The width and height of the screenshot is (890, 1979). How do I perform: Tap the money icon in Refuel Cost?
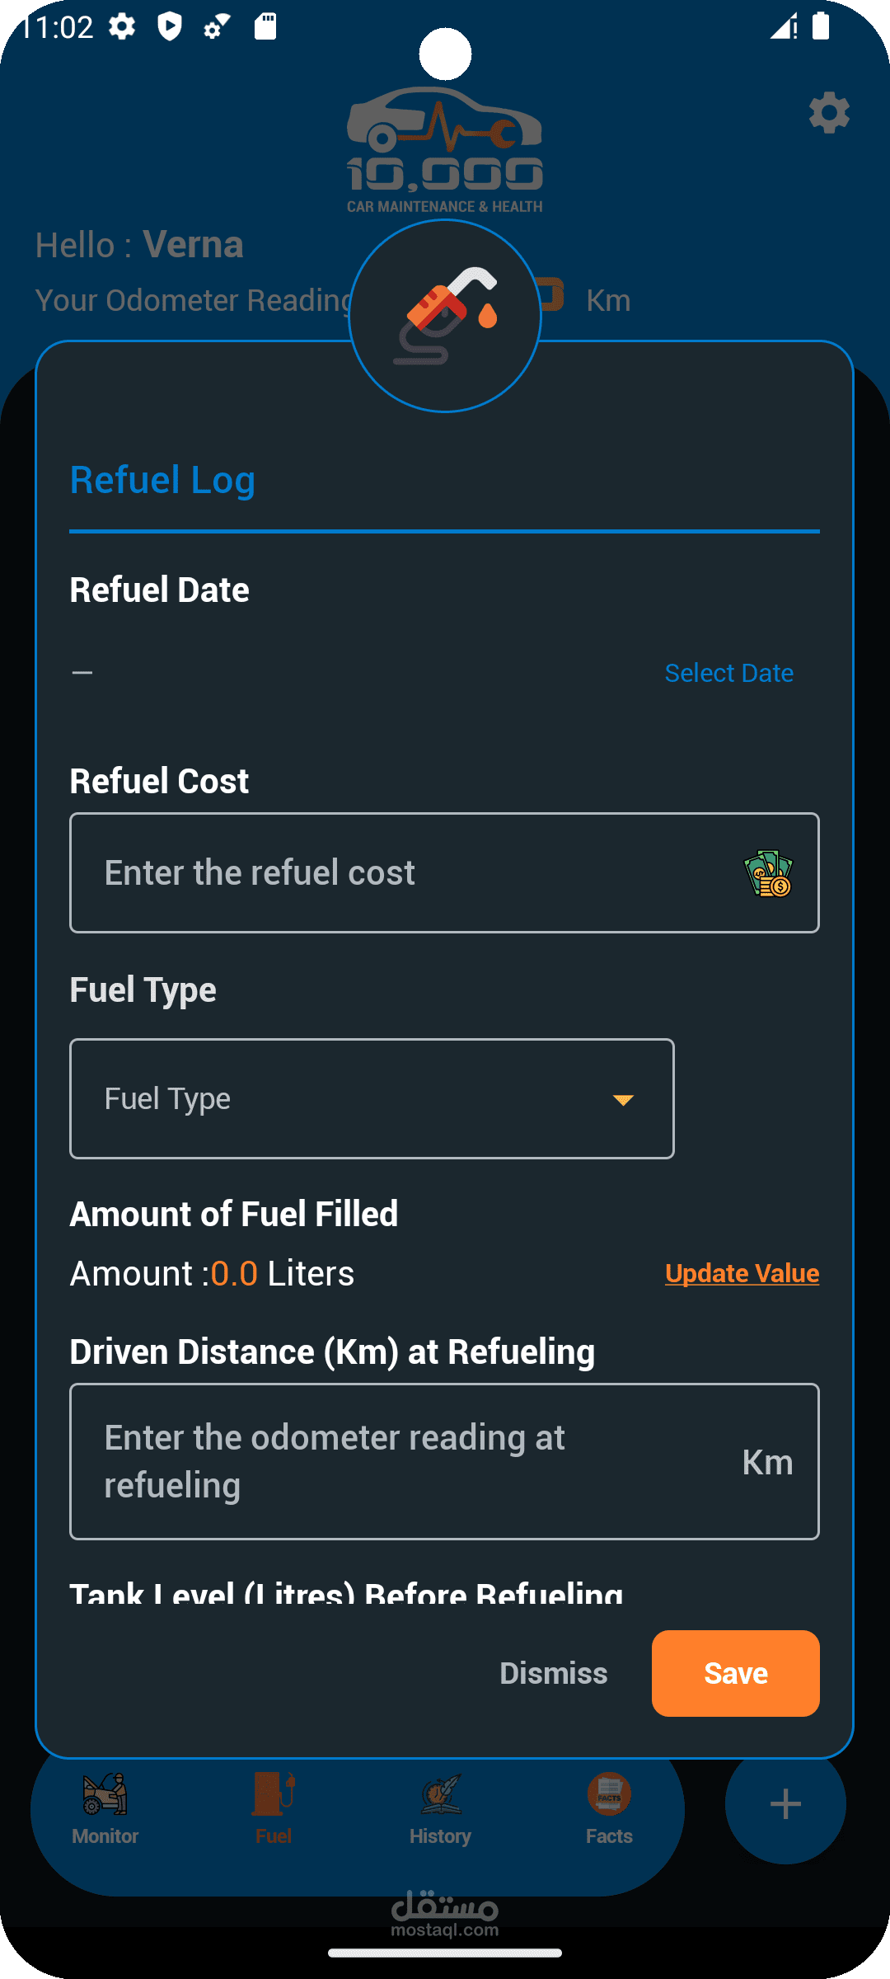(x=768, y=874)
